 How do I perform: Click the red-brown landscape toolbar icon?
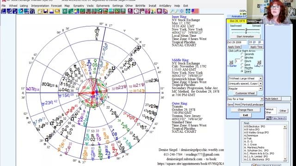pos(105,11)
